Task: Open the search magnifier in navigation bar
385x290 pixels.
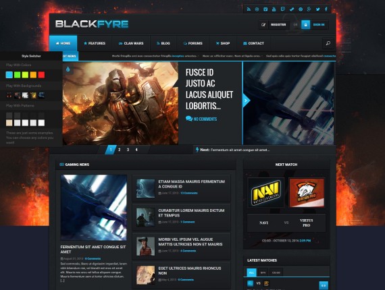Action: [x=328, y=43]
